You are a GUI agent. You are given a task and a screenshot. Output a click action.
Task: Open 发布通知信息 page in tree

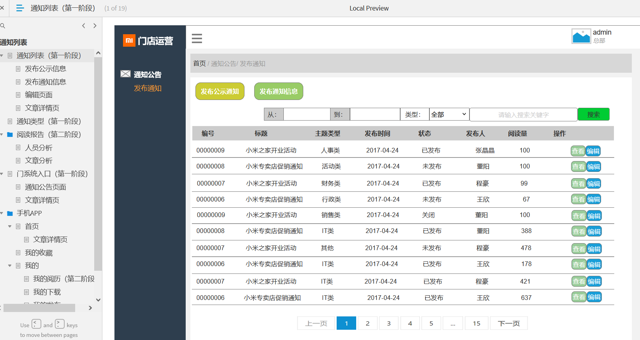46,82
